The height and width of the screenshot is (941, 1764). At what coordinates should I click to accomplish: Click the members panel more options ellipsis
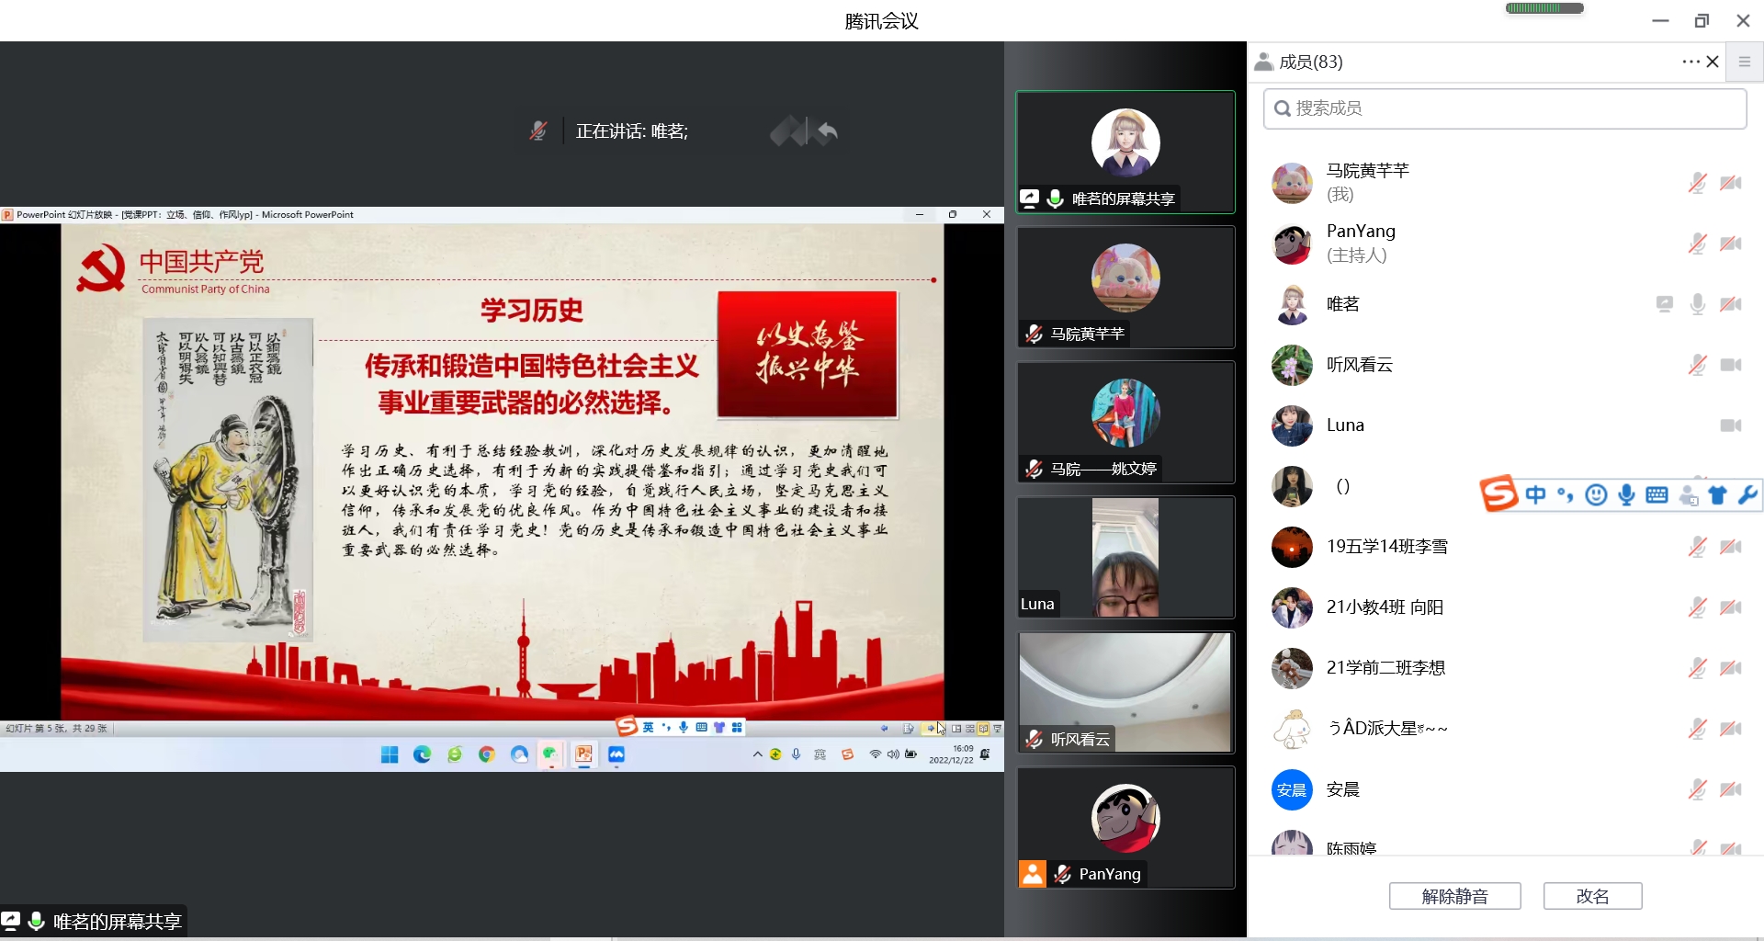(1690, 62)
